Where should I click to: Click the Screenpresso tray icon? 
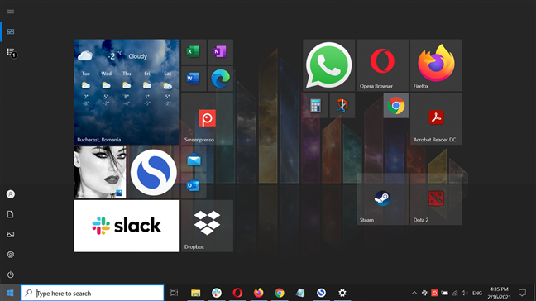(x=434, y=293)
